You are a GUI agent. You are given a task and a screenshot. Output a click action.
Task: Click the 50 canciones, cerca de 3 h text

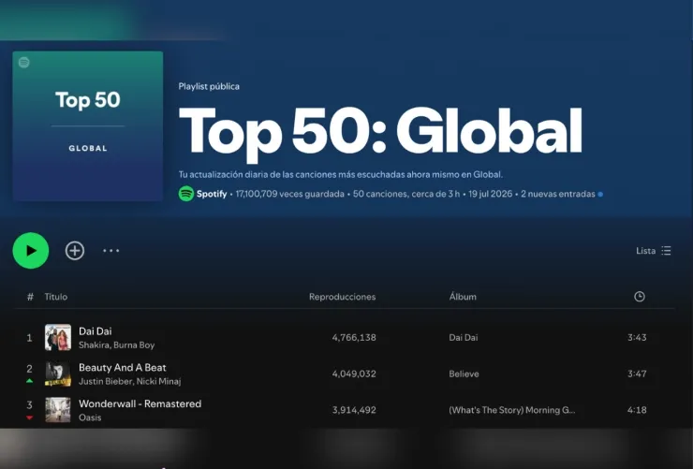(x=406, y=194)
